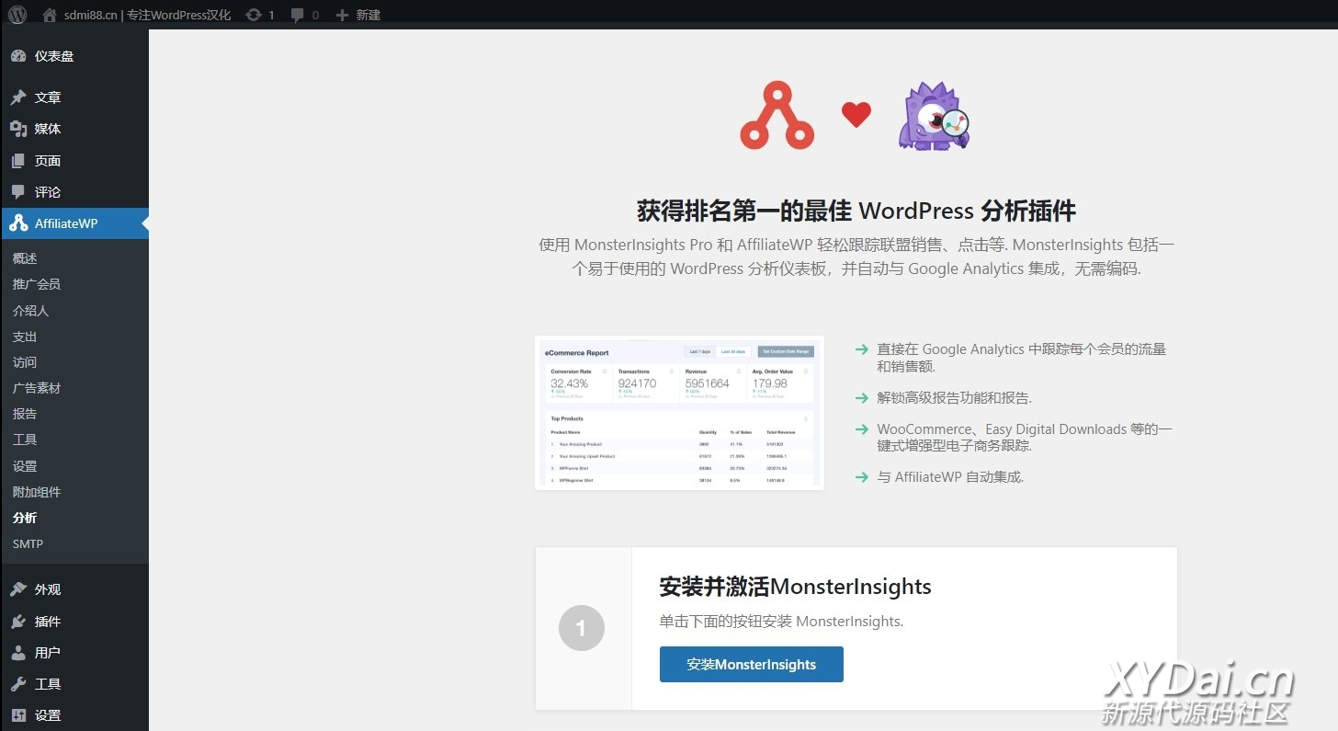Click the 新建 new content button
Screen dimensions: 1338x731
pos(358,15)
